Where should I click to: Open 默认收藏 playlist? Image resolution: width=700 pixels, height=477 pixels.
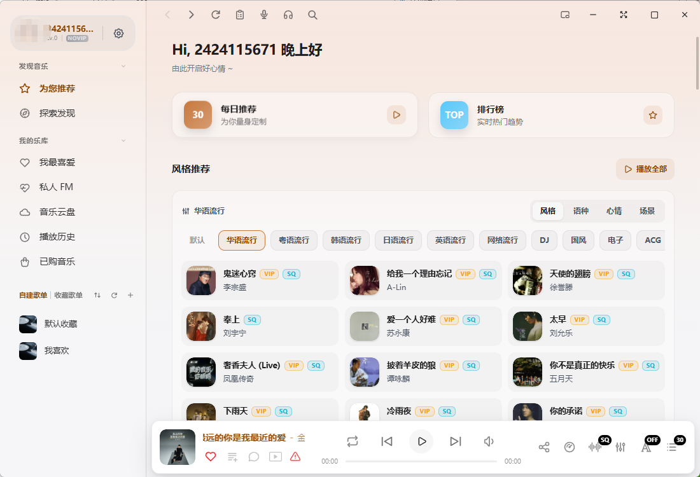(x=73, y=324)
